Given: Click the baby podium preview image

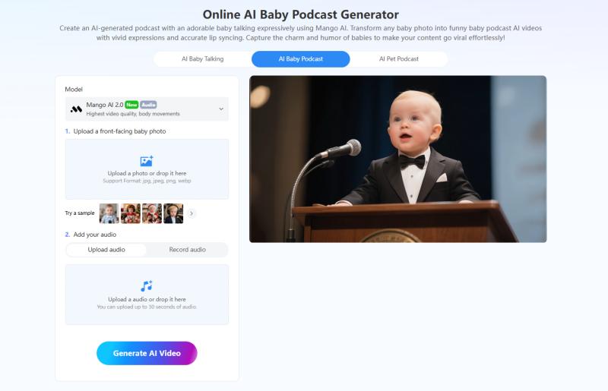Looking at the screenshot, I should coord(397,159).
